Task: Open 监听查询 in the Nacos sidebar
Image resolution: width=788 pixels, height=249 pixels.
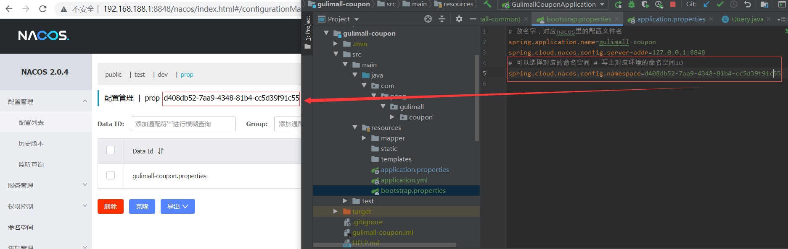Action: (x=31, y=164)
